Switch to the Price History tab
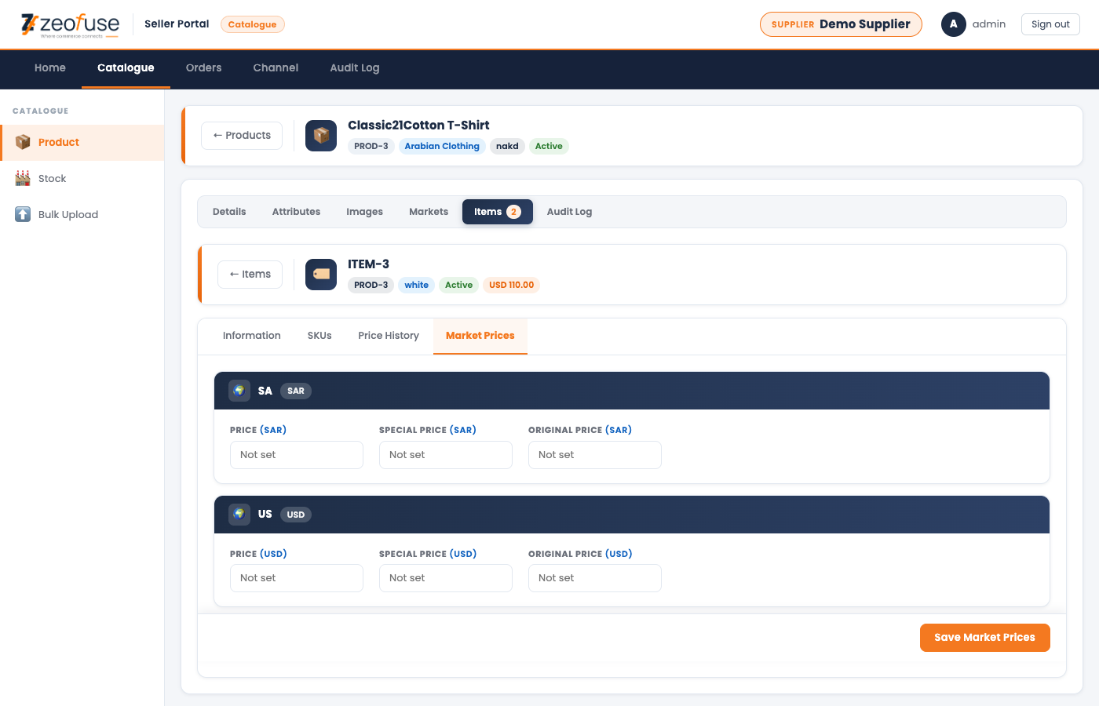 [389, 336]
